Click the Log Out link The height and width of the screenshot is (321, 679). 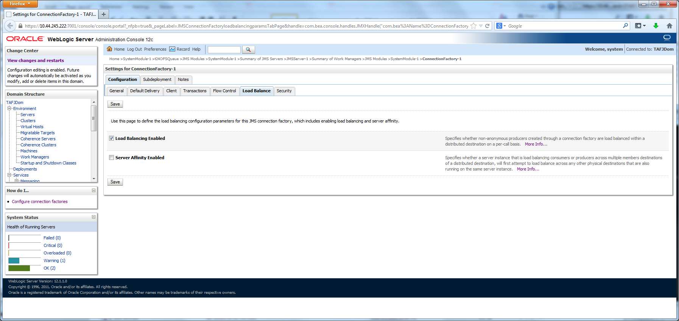[x=134, y=49]
